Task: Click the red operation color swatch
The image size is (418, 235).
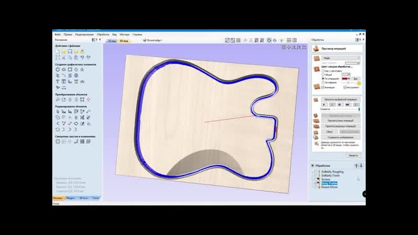Action: point(344,79)
